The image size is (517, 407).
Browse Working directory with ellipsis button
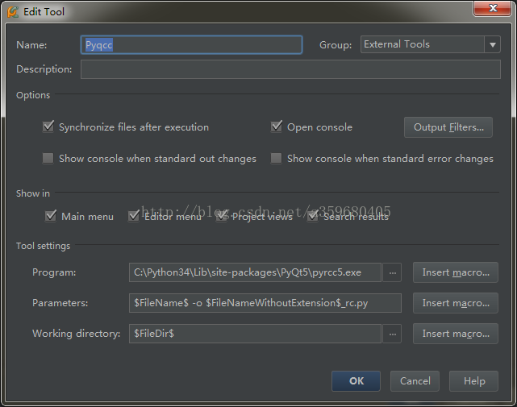pos(392,334)
